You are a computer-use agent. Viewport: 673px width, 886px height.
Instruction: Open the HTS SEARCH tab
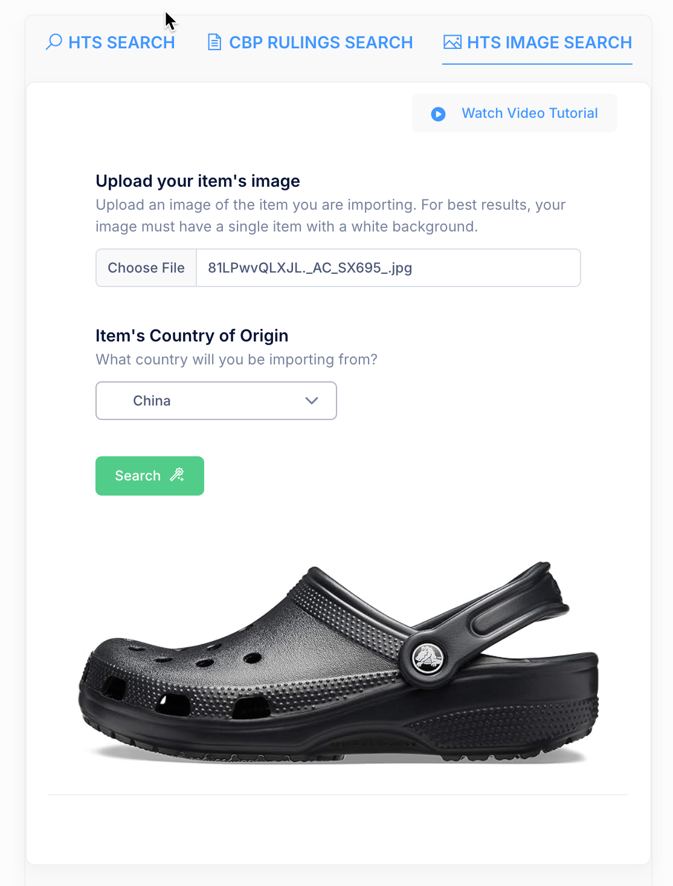(110, 42)
